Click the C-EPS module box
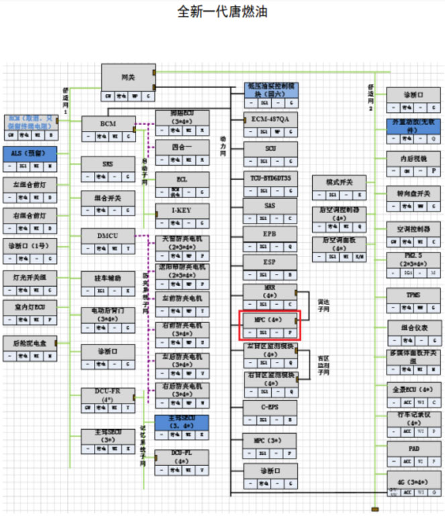 pyautogui.click(x=270, y=413)
